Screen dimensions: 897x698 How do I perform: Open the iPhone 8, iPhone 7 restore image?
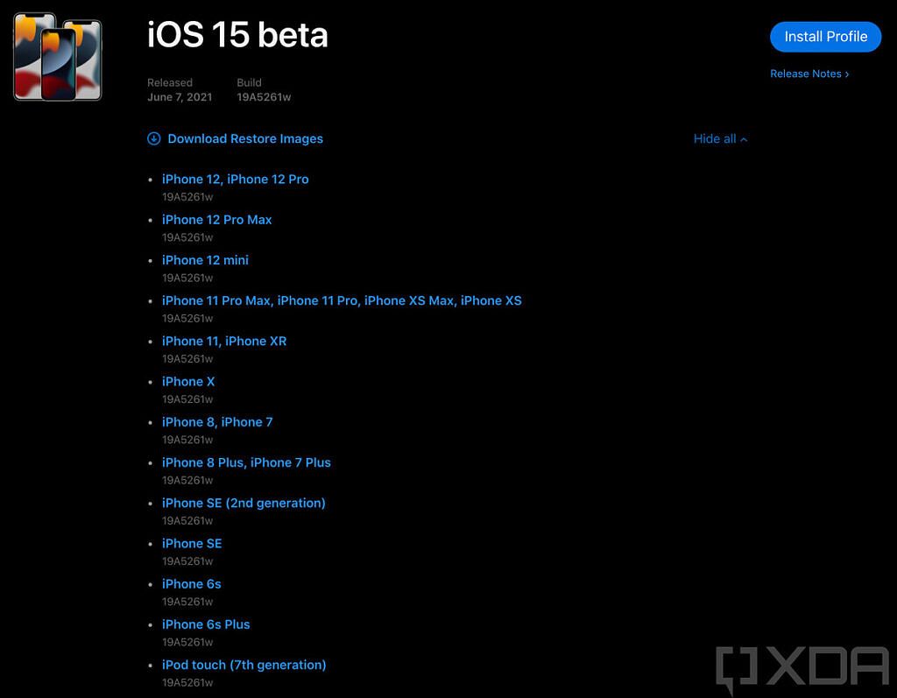click(217, 421)
